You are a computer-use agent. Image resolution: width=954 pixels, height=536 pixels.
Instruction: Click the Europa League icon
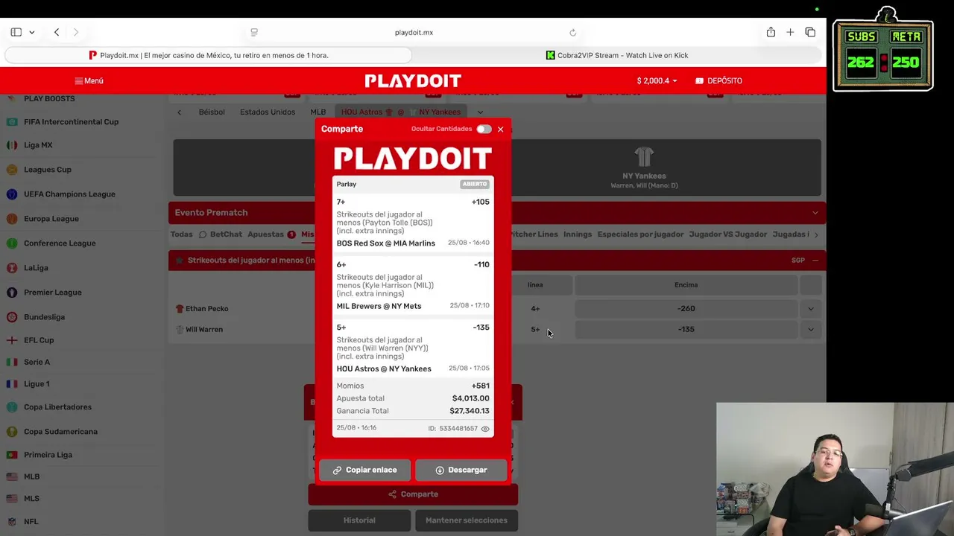click(x=12, y=219)
